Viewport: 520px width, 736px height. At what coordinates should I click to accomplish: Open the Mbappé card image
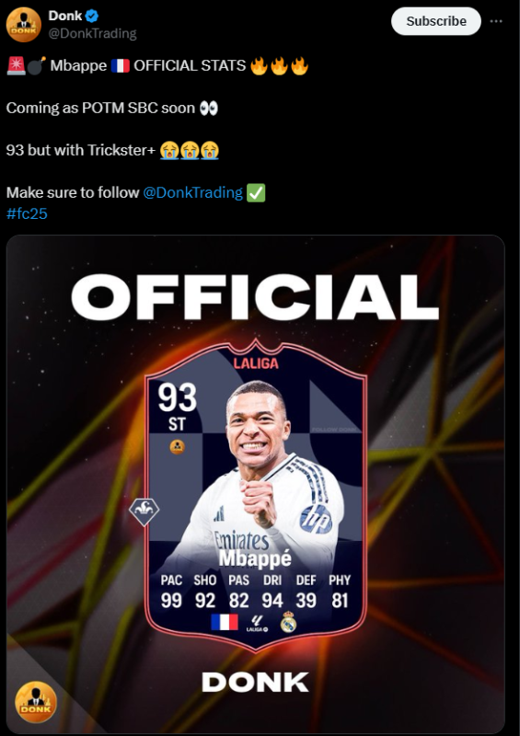(256, 485)
